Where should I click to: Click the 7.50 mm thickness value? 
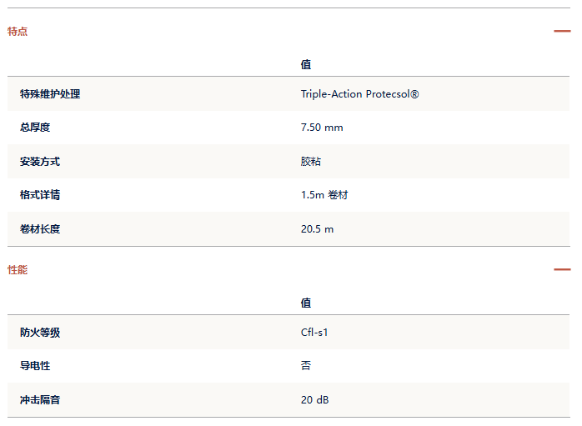322,128
